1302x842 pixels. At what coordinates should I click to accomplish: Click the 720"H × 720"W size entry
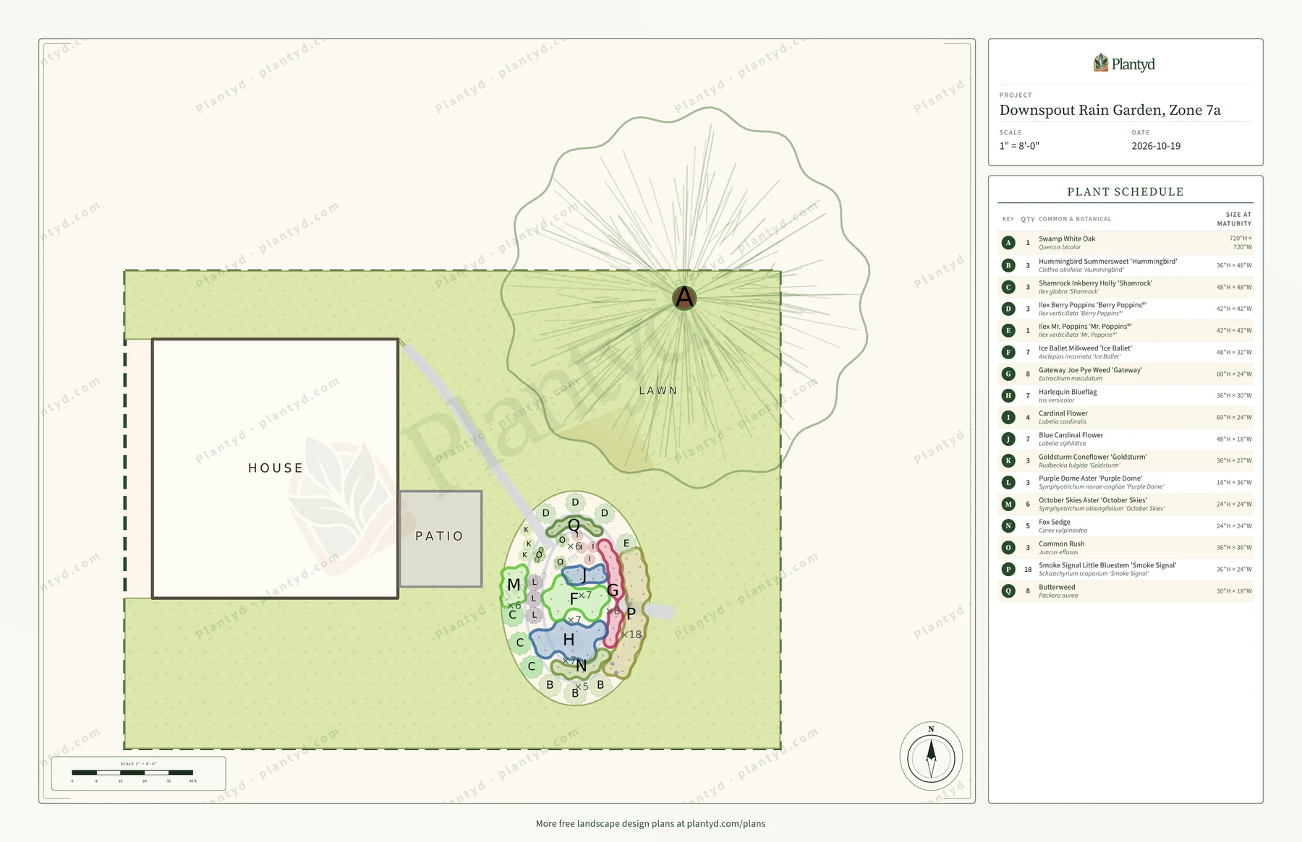pyautogui.click(x=1241, y=243)
